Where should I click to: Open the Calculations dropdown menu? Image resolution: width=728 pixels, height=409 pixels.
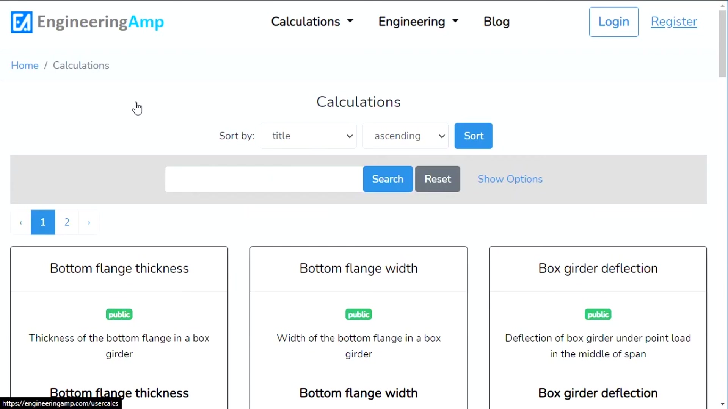point(312,22)
